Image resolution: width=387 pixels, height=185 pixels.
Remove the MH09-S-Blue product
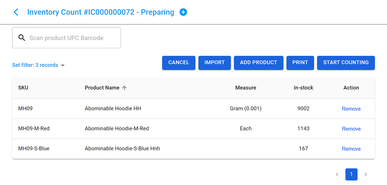click(351, 149)
